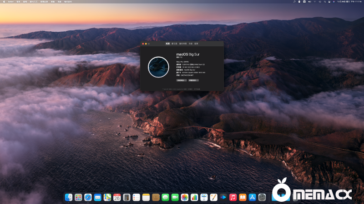Click the Software Update button

coord(193,80)
